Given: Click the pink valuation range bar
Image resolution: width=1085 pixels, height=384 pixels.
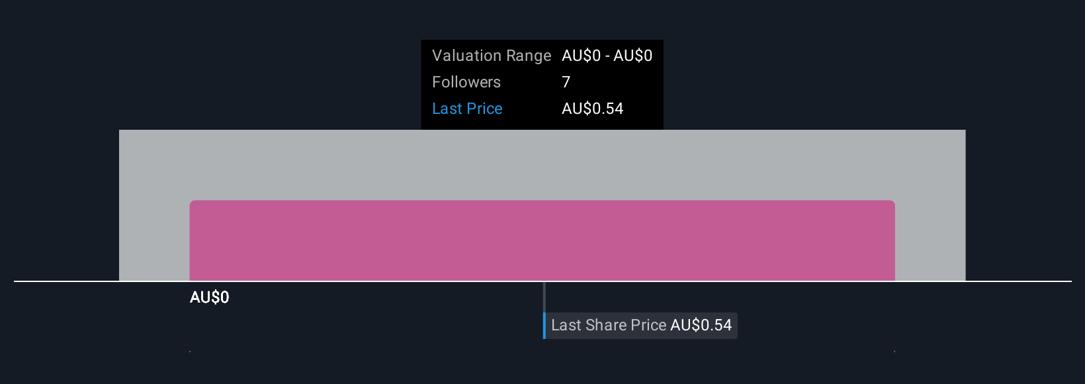Looking at the screenshot, I should click(x=542, y=241).
